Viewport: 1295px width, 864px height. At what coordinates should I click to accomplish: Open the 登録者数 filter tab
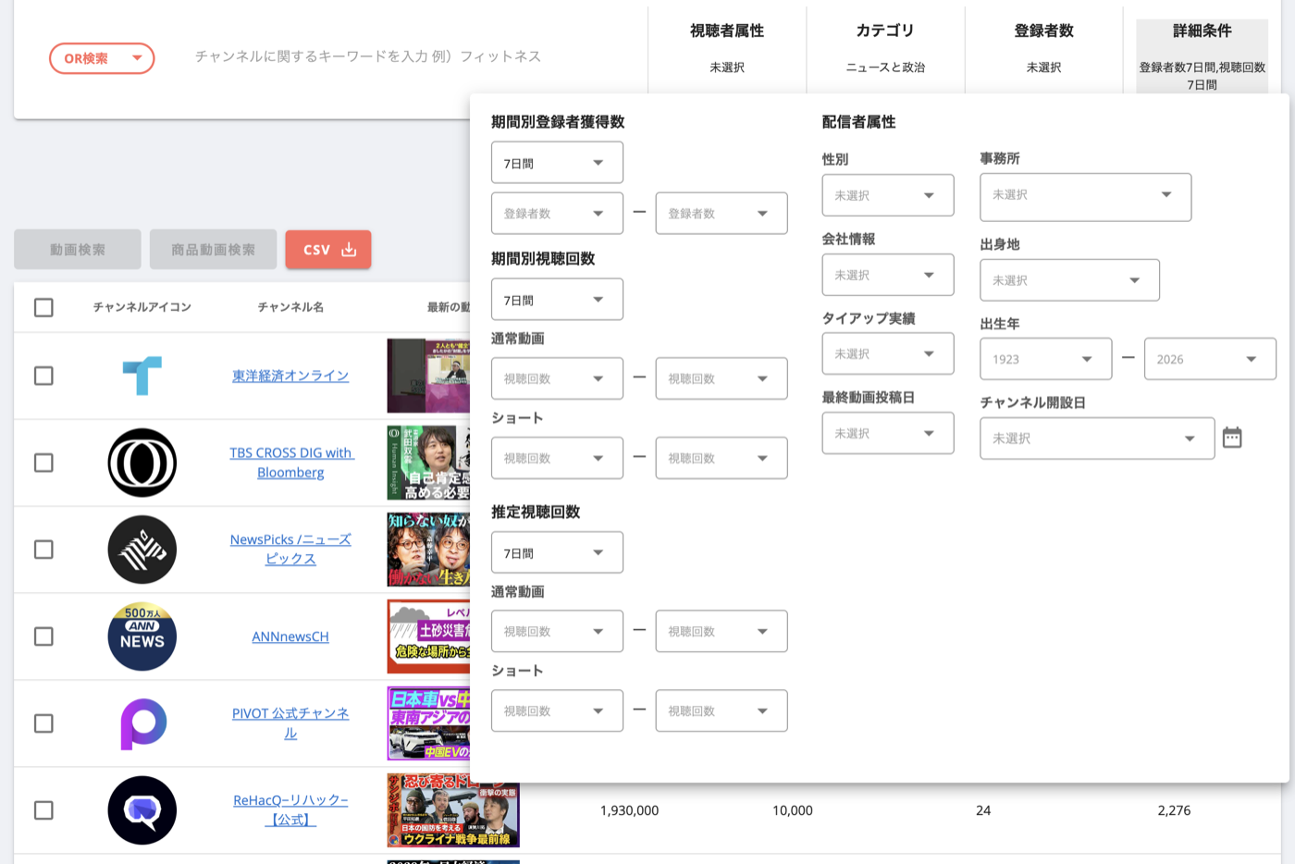(x=1043, y=48)
